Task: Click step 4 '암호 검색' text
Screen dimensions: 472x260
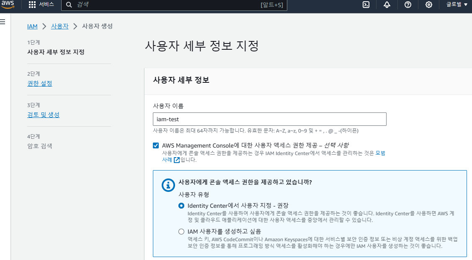Action: tap(40, 146)
